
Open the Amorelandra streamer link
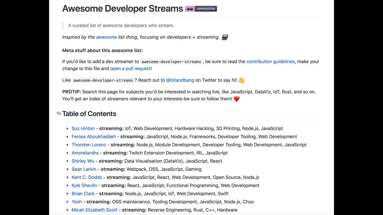(x=85, y=153)
